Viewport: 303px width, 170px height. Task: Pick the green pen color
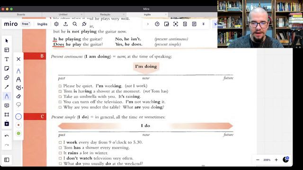click(18, 133)
